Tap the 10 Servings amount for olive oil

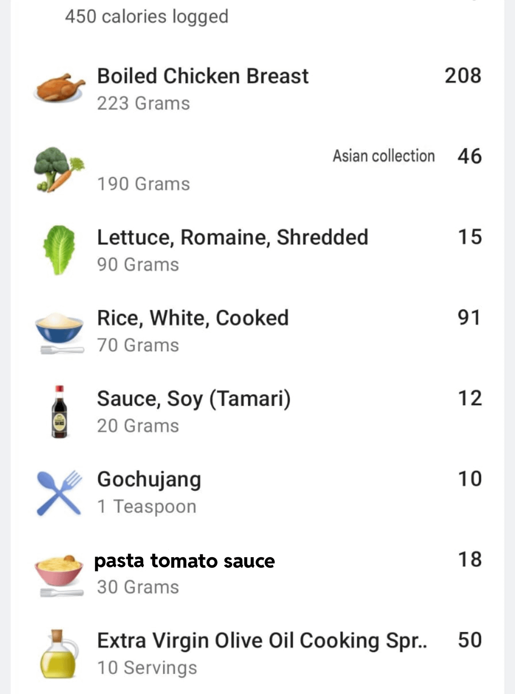147,668
